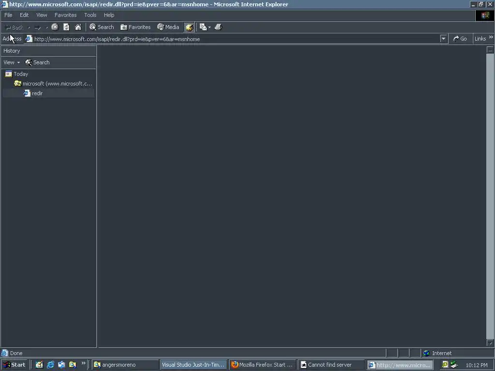Click the vertical scrollbar down arrow
The height and width of the screenshot is (371, 495).
pyautogui.click(x=490, y=343)
